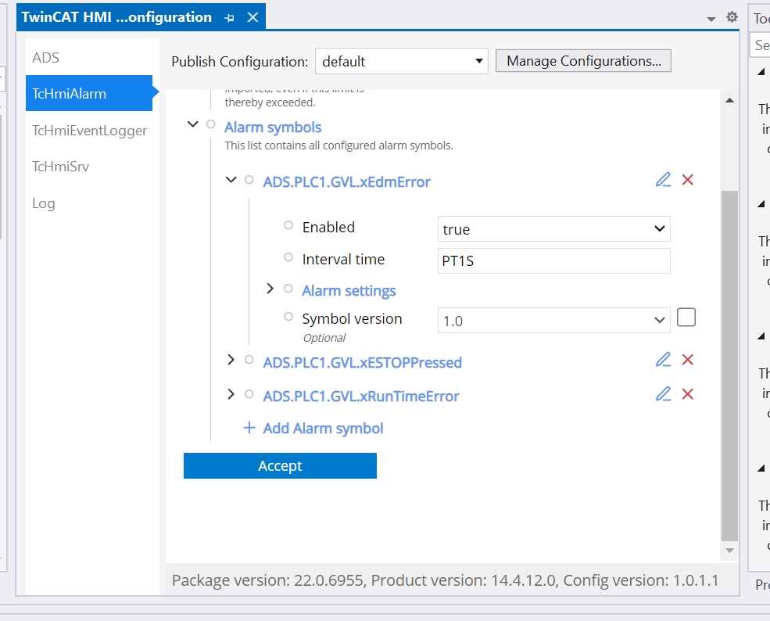Open the Symbol version 1.0 dropdown
The image size is (770, 621).
point(554,321)
